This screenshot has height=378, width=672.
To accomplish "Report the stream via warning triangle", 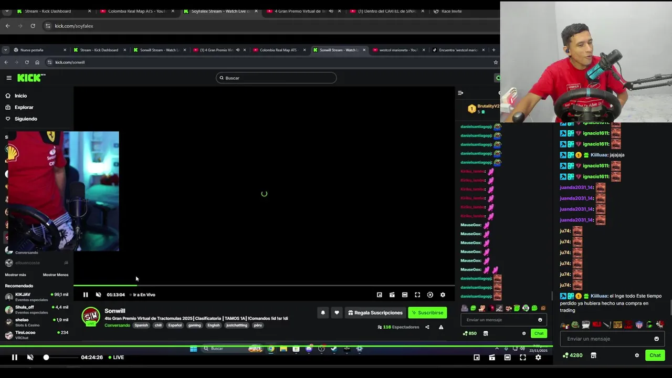I will 441,327.
